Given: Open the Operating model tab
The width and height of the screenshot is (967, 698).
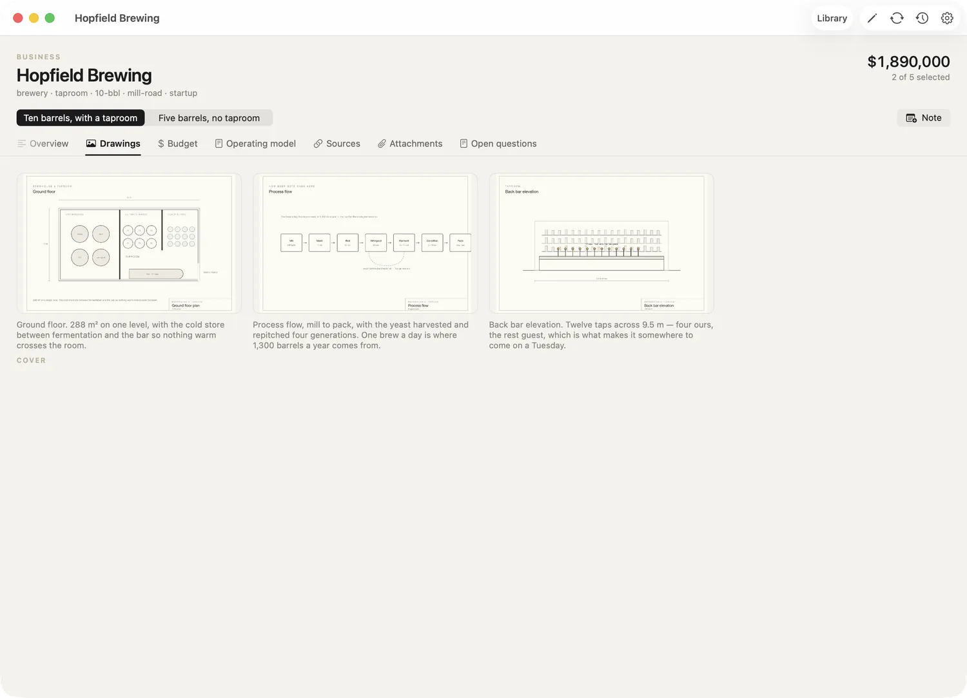Looking at the screenshot, I should 255,144.
